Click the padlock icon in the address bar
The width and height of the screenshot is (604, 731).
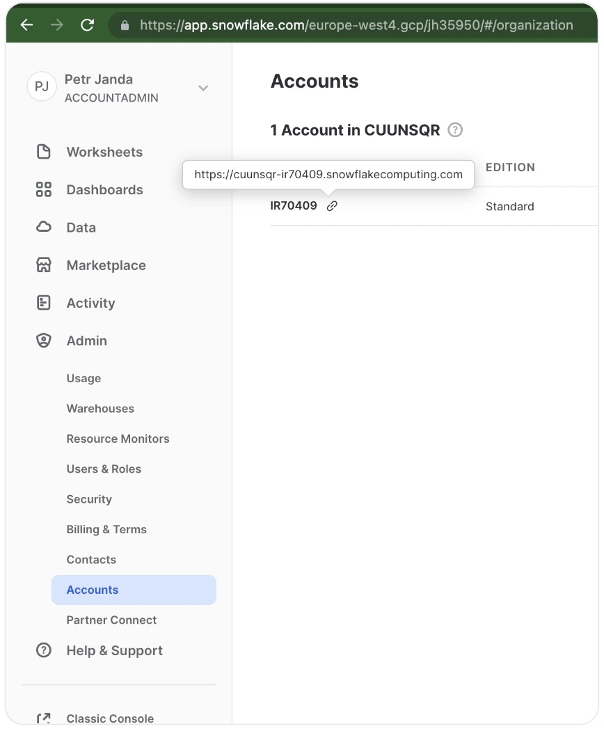pos(125,25)
